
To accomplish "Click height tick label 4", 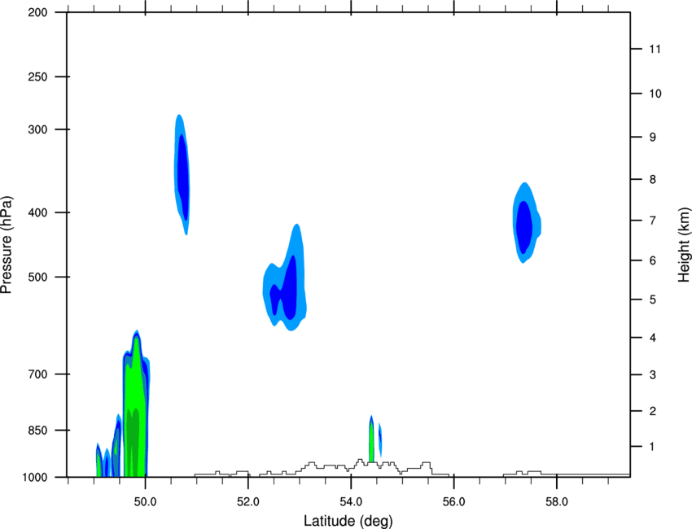I will (x=653, y=338).
